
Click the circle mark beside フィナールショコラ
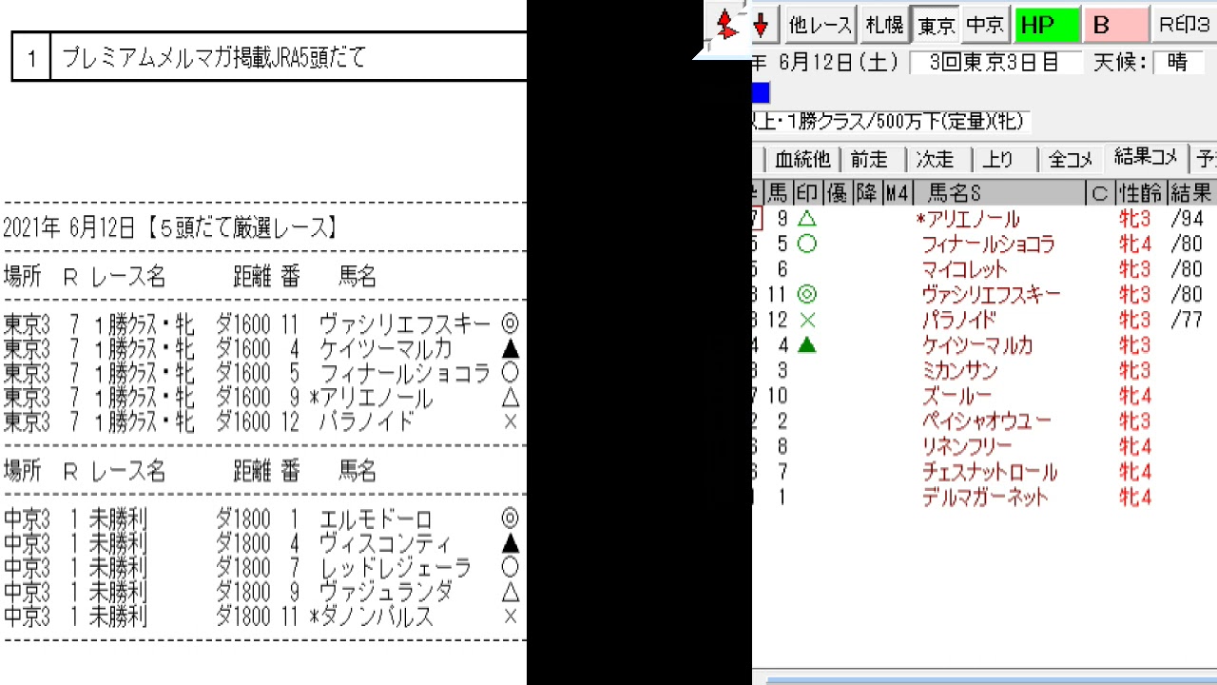(x=806, y=245)
